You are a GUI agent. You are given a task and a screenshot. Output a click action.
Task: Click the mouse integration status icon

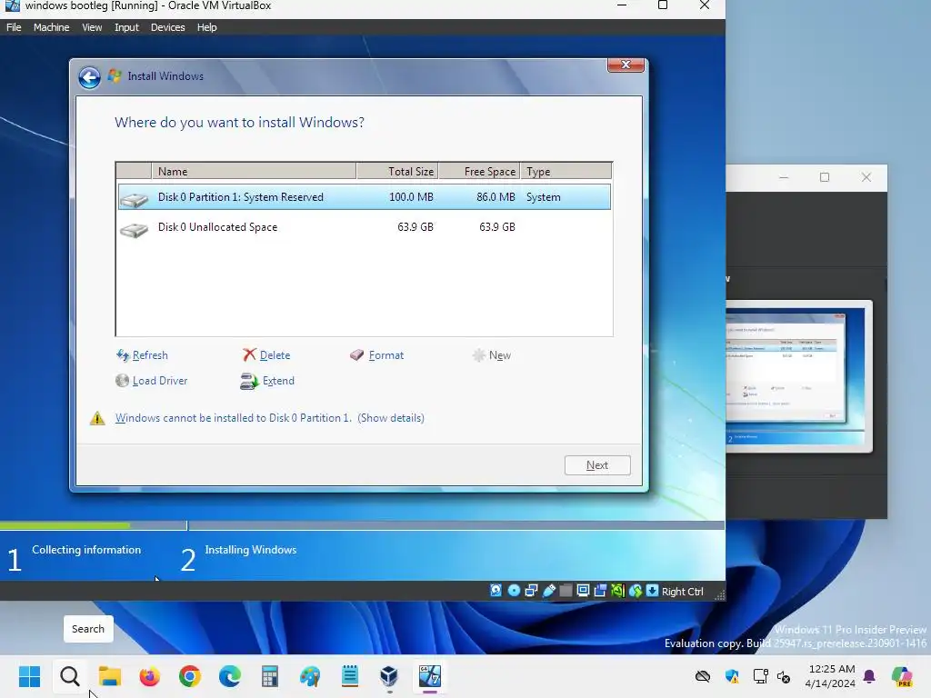pos(636,591)
